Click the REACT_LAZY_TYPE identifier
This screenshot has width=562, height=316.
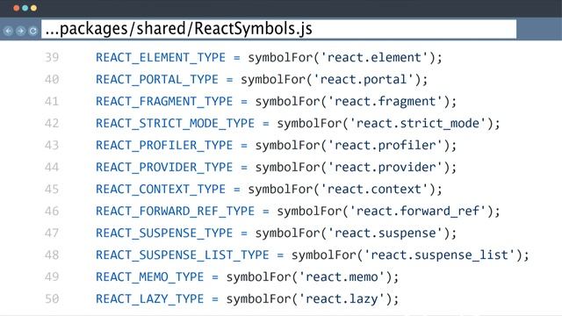[150, 299]
